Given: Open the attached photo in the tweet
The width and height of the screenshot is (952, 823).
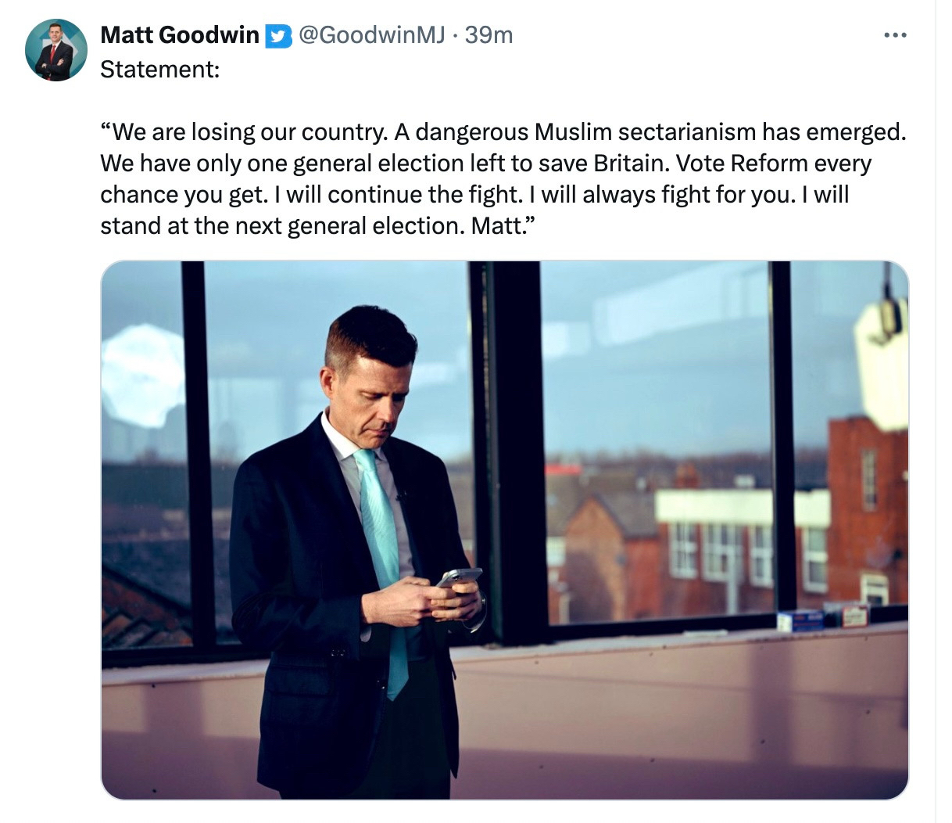Looking at the screenshot, I should pyautogui.click(x=504, y=530).
